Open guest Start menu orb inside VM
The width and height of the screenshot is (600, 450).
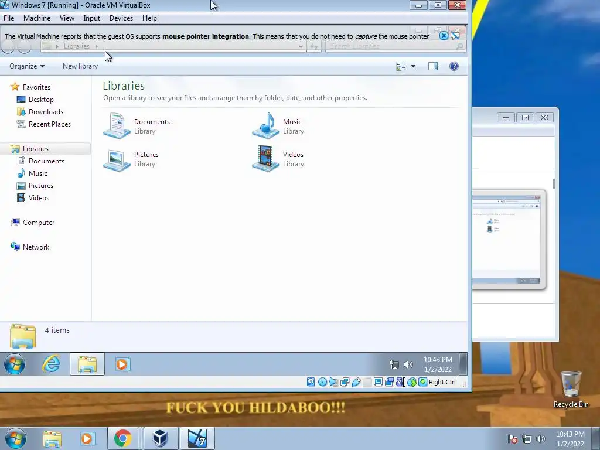[15, 364]
